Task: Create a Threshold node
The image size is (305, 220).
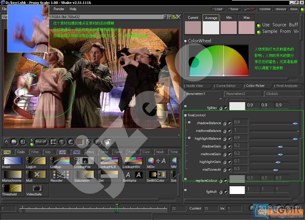Action: tap(13, 190)
